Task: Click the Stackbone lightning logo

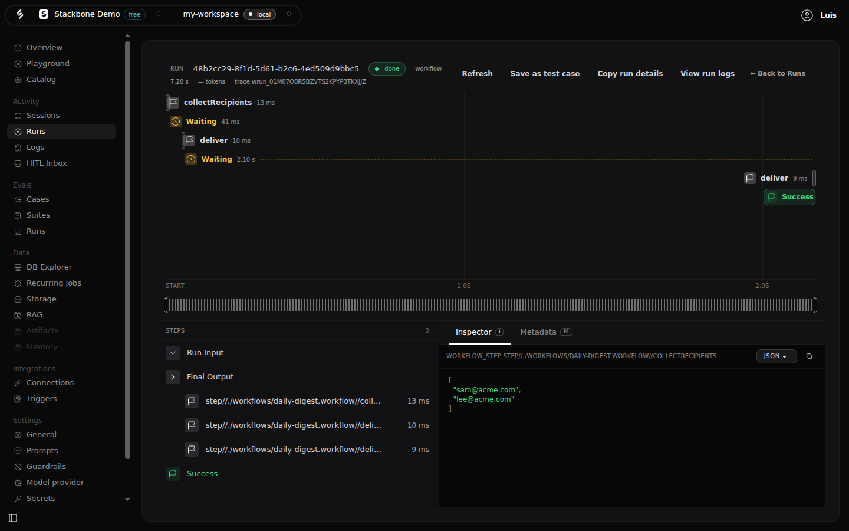Action: tap(20, 14)
